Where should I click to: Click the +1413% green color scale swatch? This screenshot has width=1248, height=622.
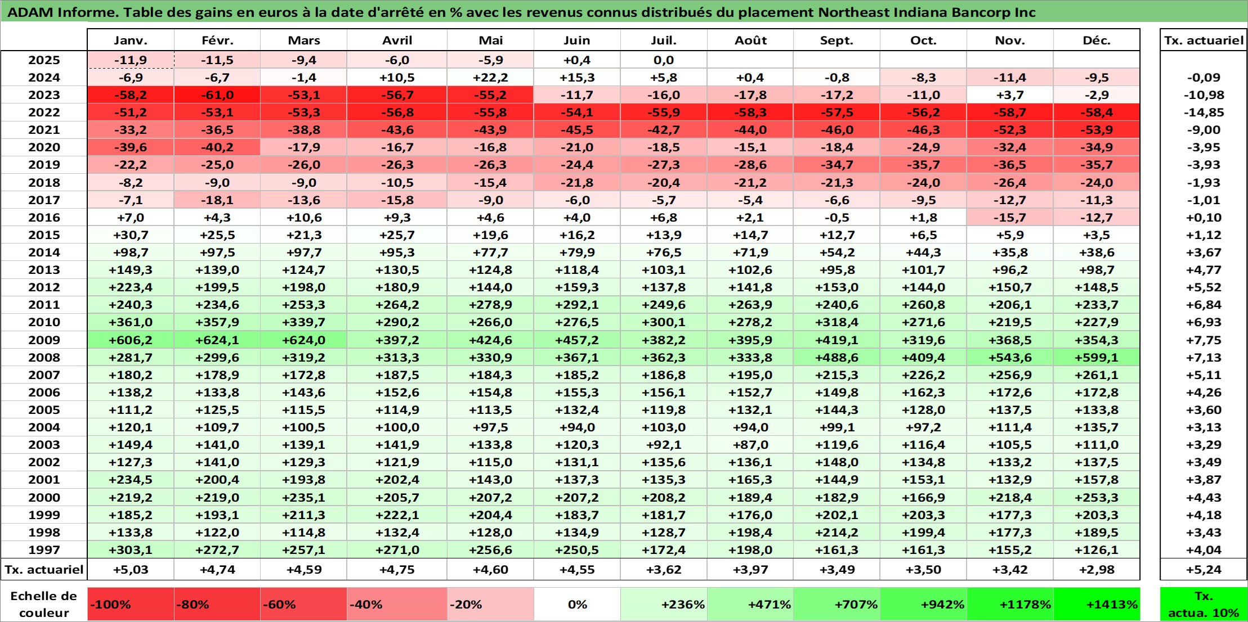pyautogui.click(x=1097, y=605)
